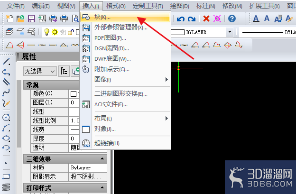The image size is (296, 194).
Task: Click the magenta purge icon
Action: coord(217,18)
